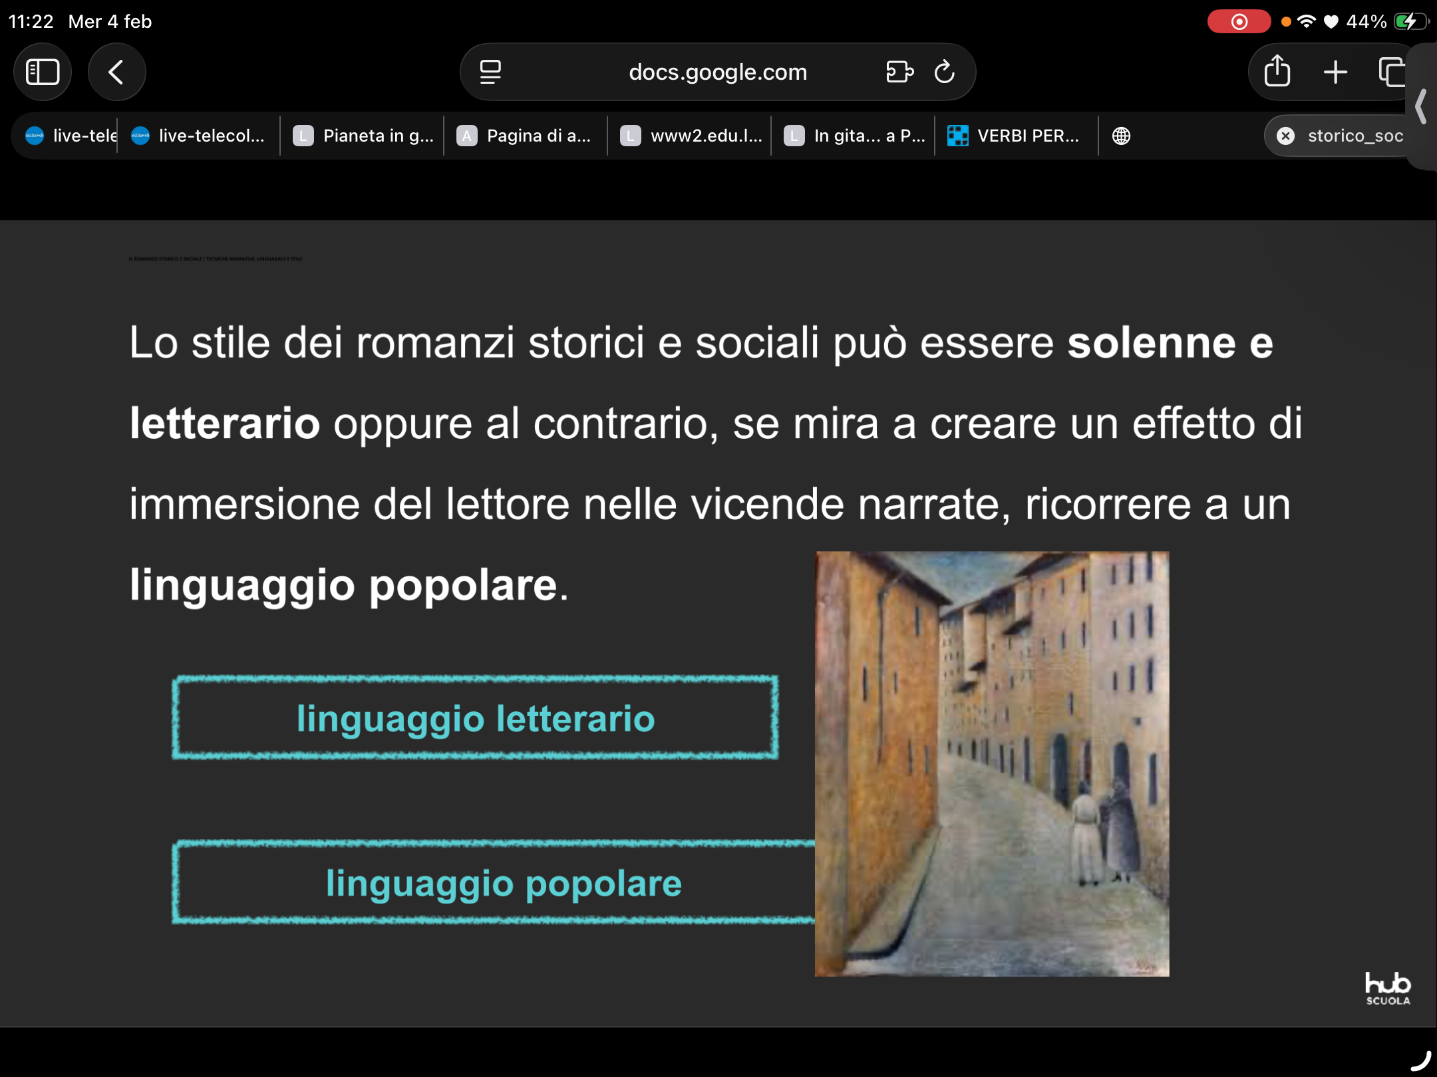Screen dimensions: 1437x1077
Task: Go back with the back arrow
Action: click(116, 72)
